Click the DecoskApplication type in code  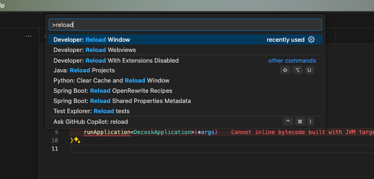tap(163, 132)
